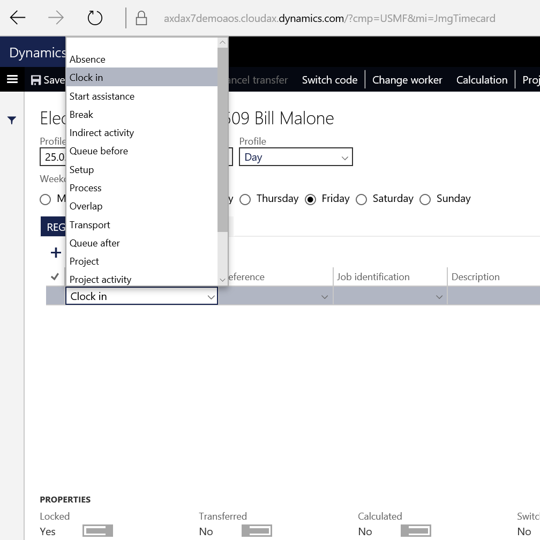The height and width of the screenshot is (540, 540).
Task: Open the filter funnel pane
Action: pos(12,121)
